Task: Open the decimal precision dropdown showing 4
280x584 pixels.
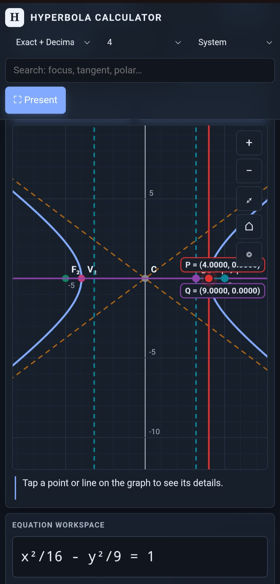Action: tap(144, 42)
